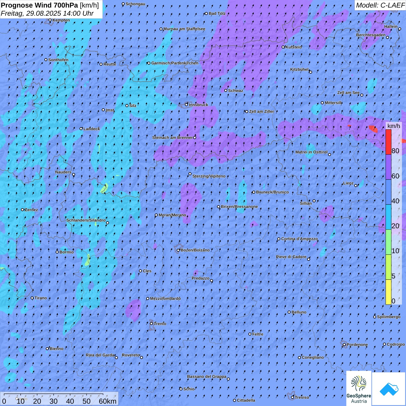Click the 'Riva del Garda' label
This screenshot has height=406, width=406.
pyautogui.click(x=100, y=355)
